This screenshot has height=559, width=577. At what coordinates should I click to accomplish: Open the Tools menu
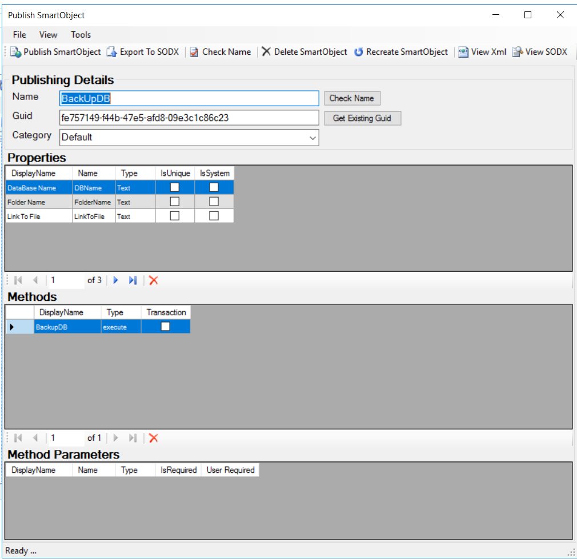81,35
